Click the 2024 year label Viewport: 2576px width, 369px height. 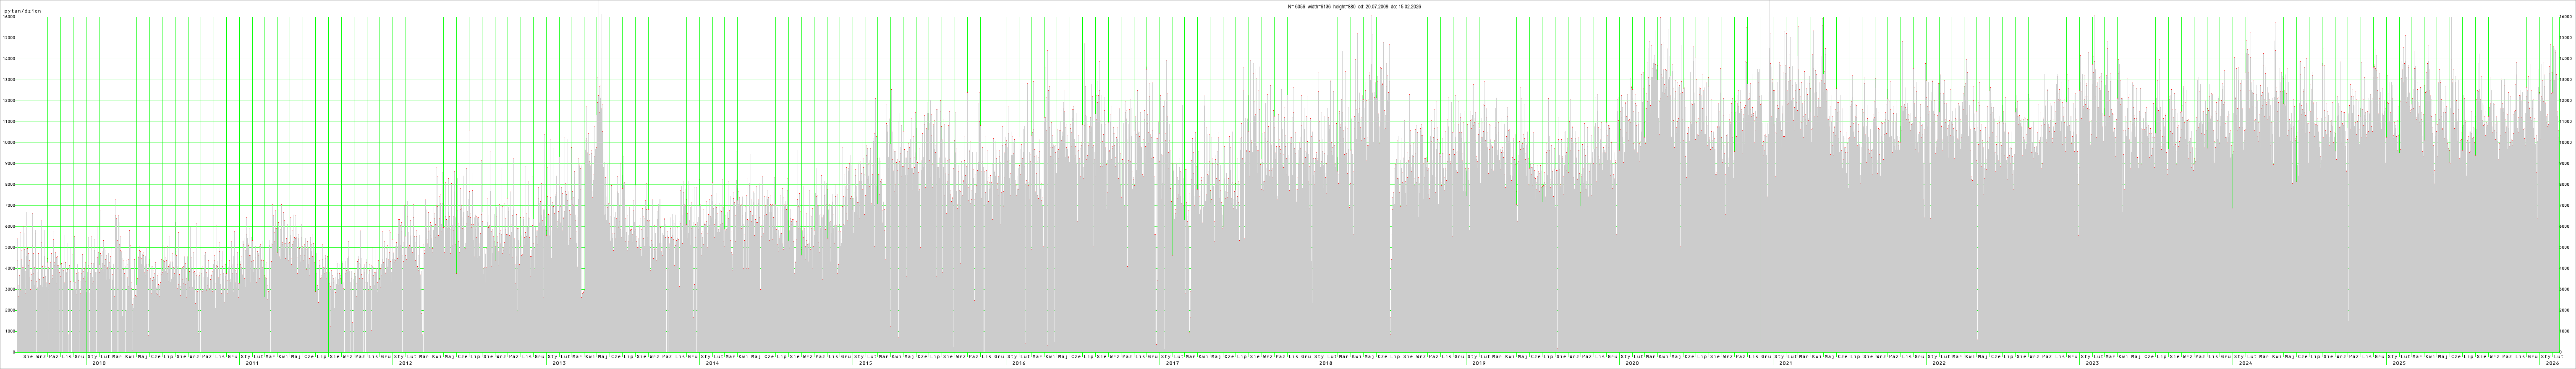(x=2245, y=363)
